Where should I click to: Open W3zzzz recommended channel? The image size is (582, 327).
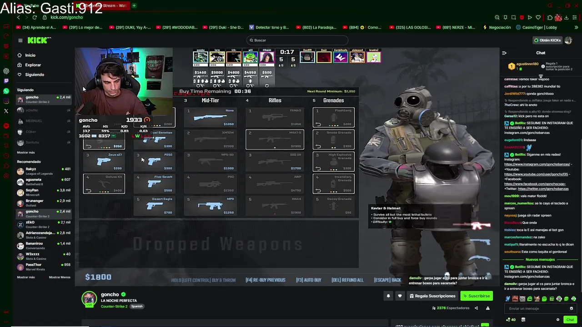[44, 256]
